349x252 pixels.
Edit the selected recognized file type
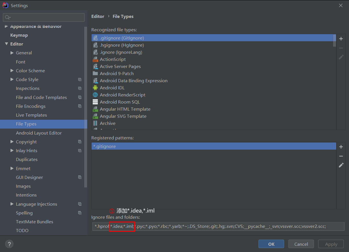point(341,57)
